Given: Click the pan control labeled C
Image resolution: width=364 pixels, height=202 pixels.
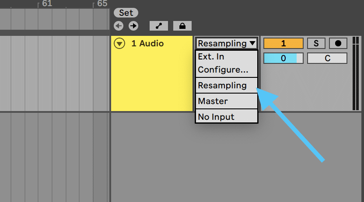Looking at the screenshot, I should [x=327, y=58].
